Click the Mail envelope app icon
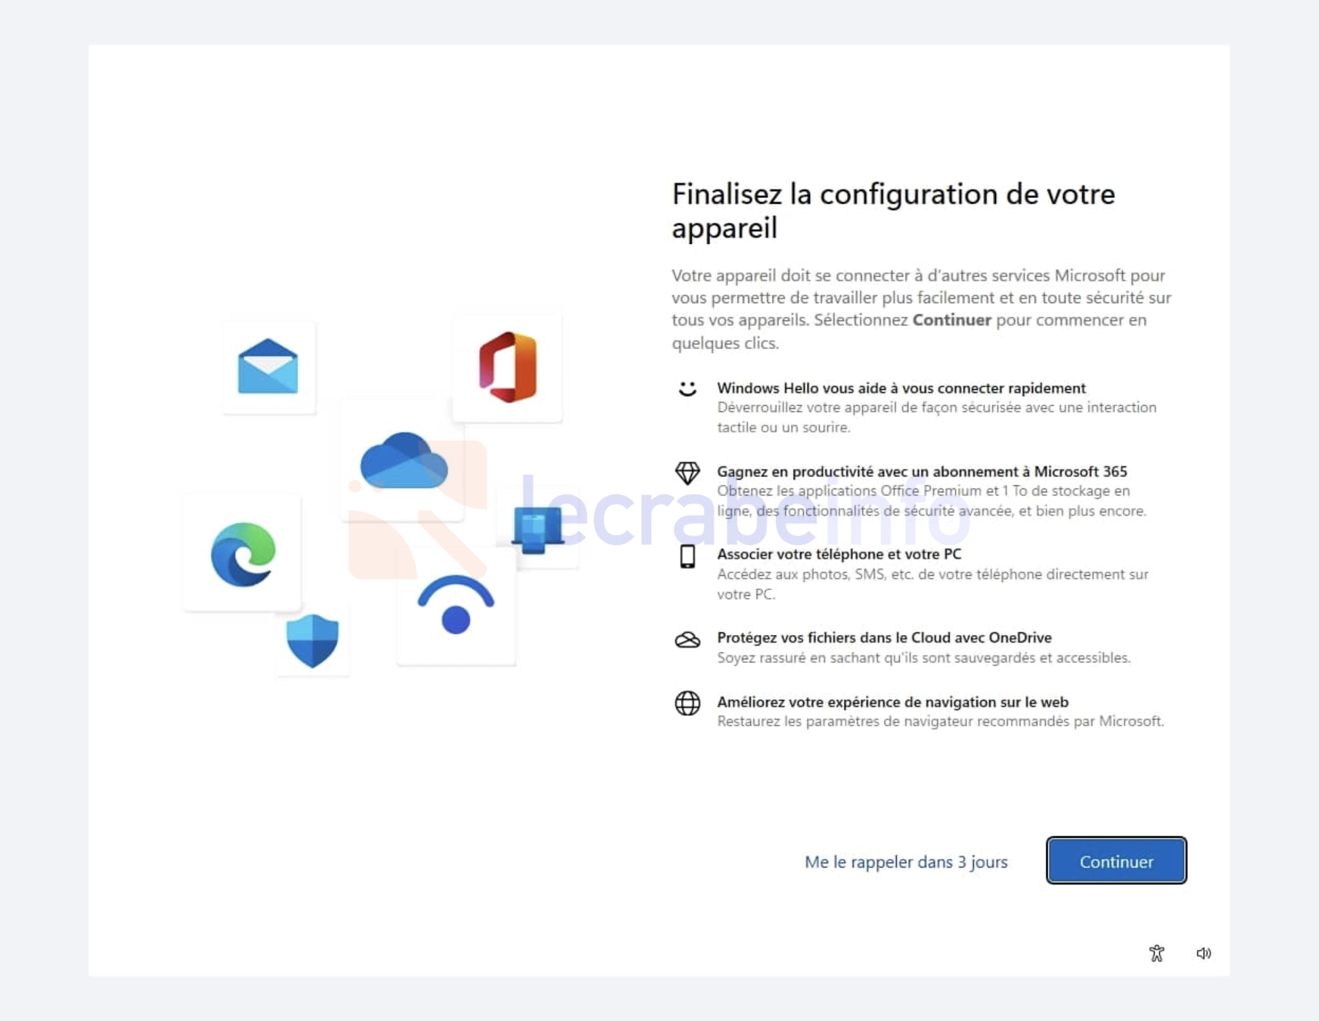This screenshot has width=1319, height=1021. pyautogui.click(x=268, y=366)
